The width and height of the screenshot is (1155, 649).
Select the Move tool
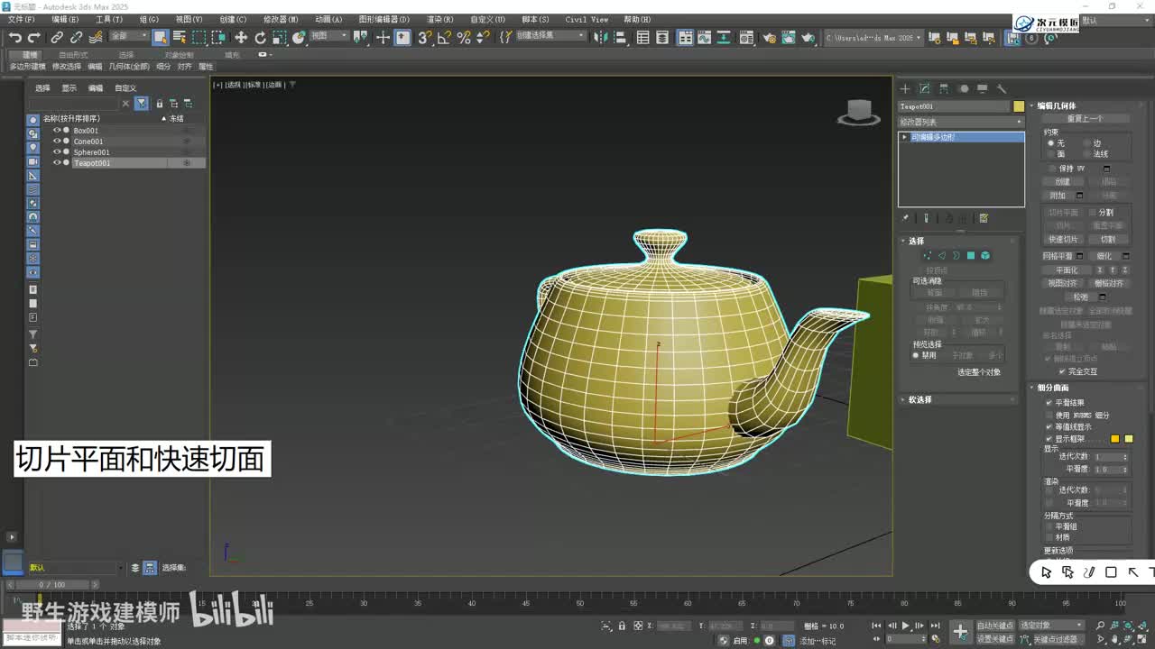(241, 37)
